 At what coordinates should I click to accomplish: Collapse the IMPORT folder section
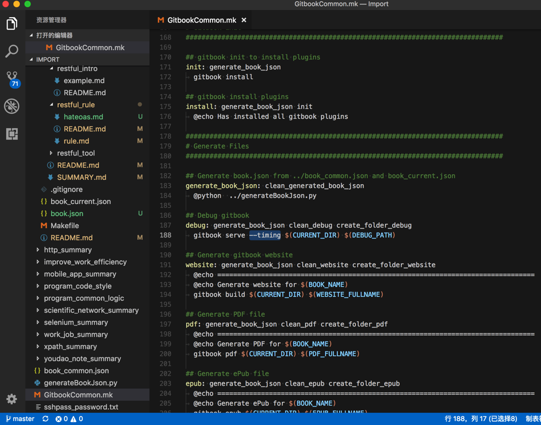(x=47, y=59)
